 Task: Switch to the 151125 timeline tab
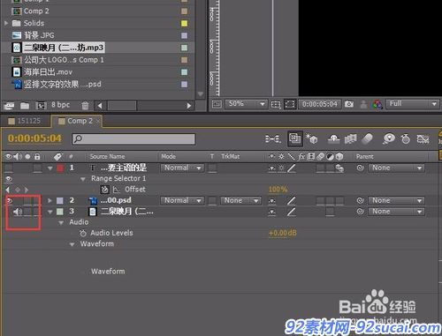25,121
